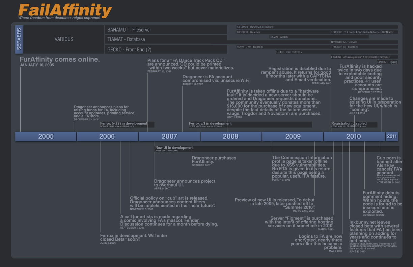
Task: Click the New UI in development bar
Action: (277, 149)
